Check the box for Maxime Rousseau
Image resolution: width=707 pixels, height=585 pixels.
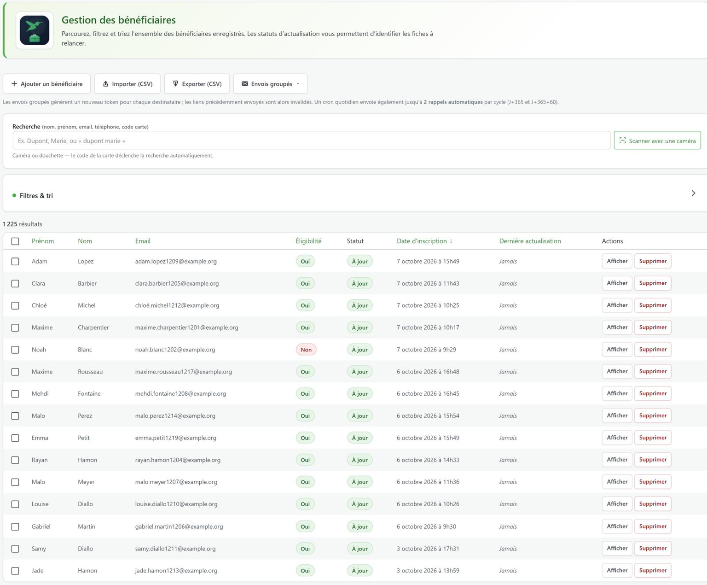[15, 372]
